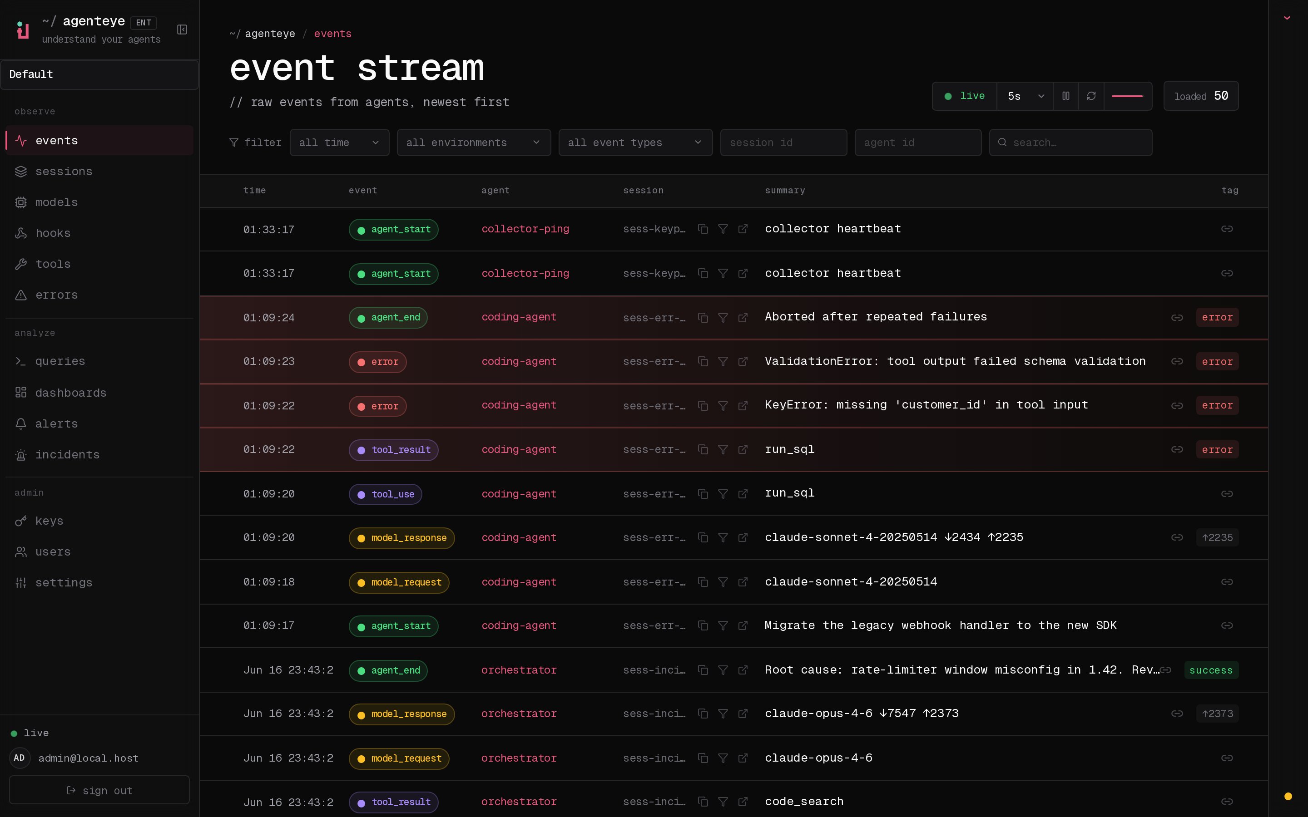The height and width of the screenshot is (817, 1308).
Task: Open the all time range dropdown
Action: [x=339, y=143]
